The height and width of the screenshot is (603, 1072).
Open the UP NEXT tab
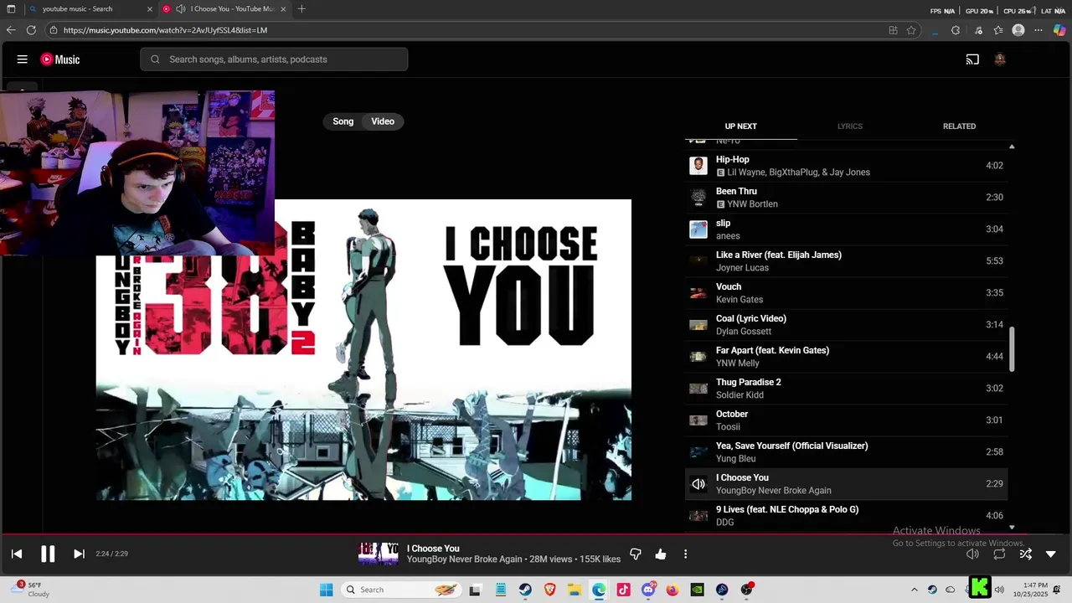click(740, 126)
